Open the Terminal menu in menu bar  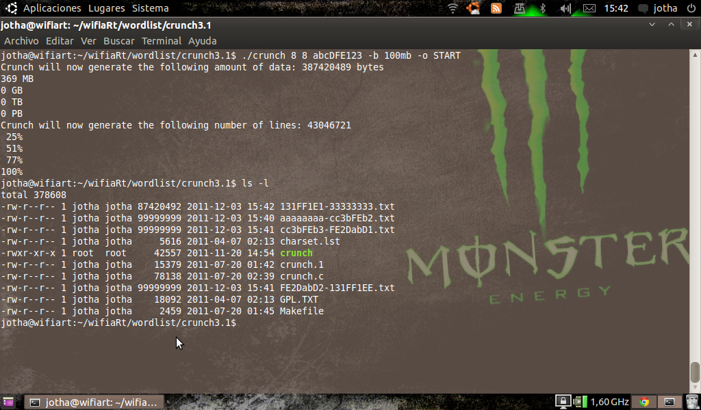[x=162, y=41]
